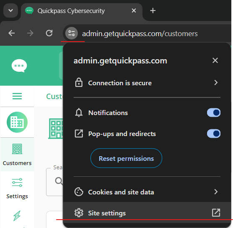Open Cookies and site data

147,192
